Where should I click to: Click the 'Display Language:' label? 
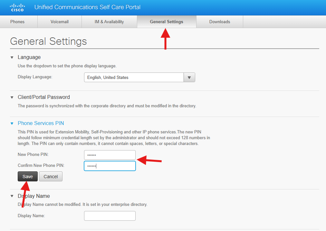pyautogui.click(x=35, y=77)
